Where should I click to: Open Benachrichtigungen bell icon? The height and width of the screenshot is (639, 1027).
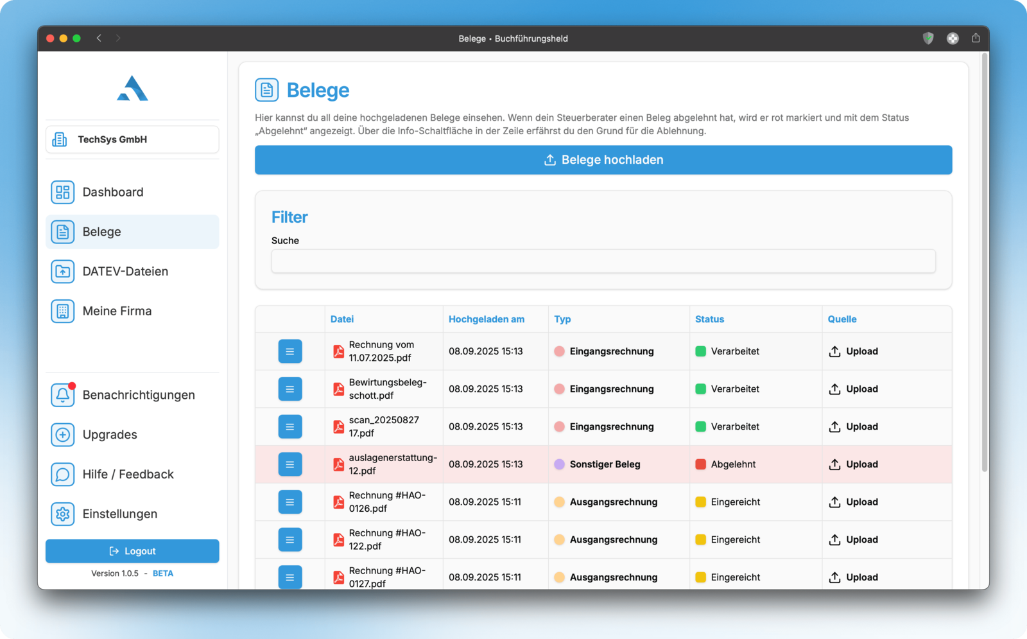(x=62, y=395)
